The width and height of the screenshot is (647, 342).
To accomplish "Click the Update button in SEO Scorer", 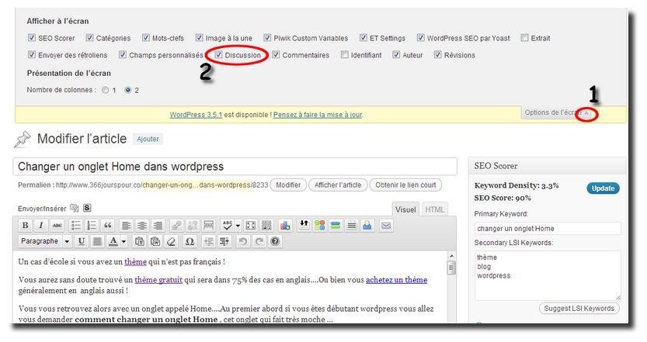I will pyautogui.click(x=602, y=188).
